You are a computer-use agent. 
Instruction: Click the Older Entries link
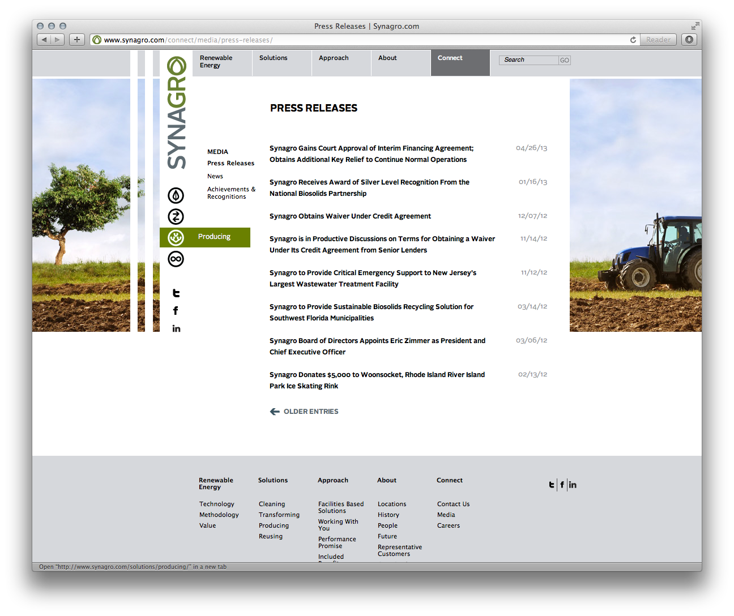pos(310,412)
